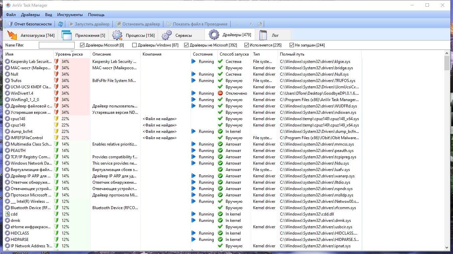
Task: Sort by the Полный путь column header
Action: pyautogui.click(x=320, y=54)
